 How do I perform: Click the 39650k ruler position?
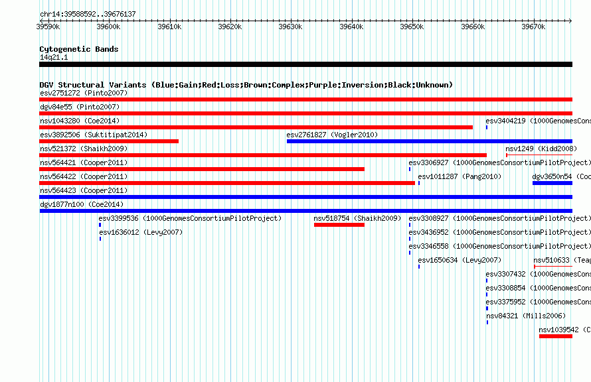tap(412, 27)
